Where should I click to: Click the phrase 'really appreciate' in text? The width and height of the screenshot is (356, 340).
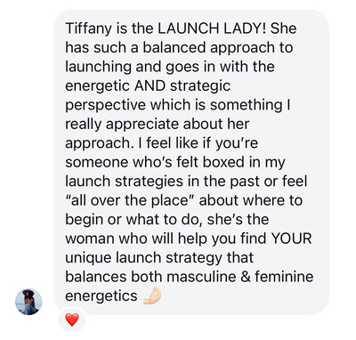click(122, 125)
